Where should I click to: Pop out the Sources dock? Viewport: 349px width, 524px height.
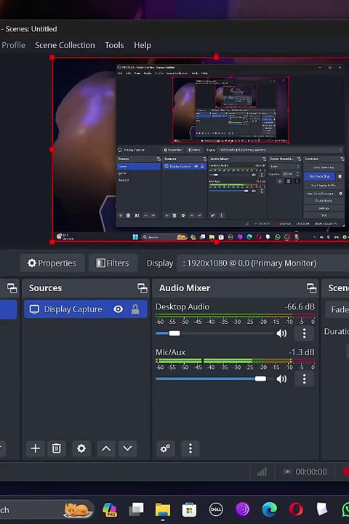point(143,288)
